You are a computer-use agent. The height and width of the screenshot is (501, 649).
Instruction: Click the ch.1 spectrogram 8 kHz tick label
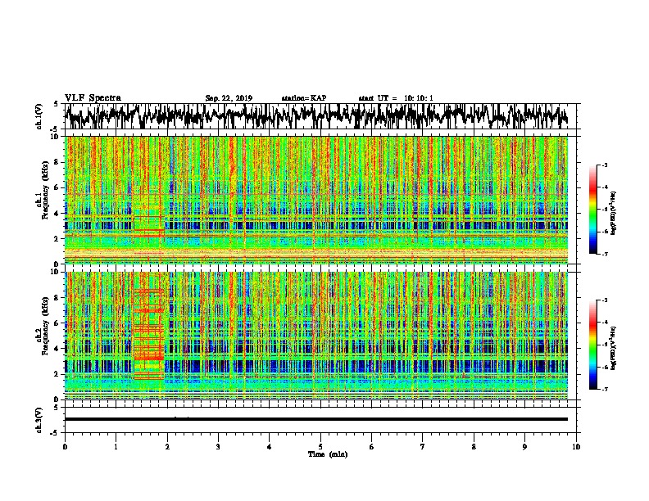(57, 162)
